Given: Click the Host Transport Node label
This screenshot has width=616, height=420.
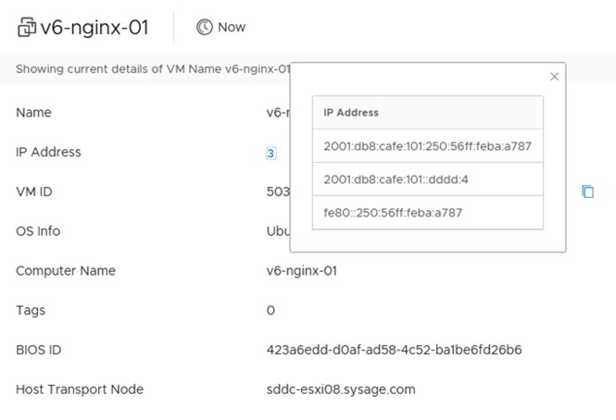Looking at the screenshot, I should point(80,389).
